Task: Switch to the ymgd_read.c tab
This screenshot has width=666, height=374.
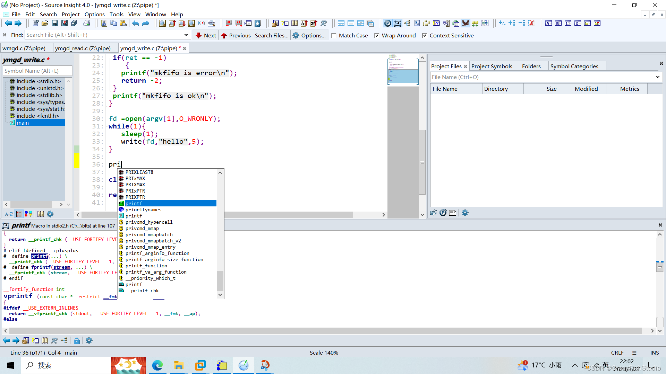Action: tap(83, 48)
